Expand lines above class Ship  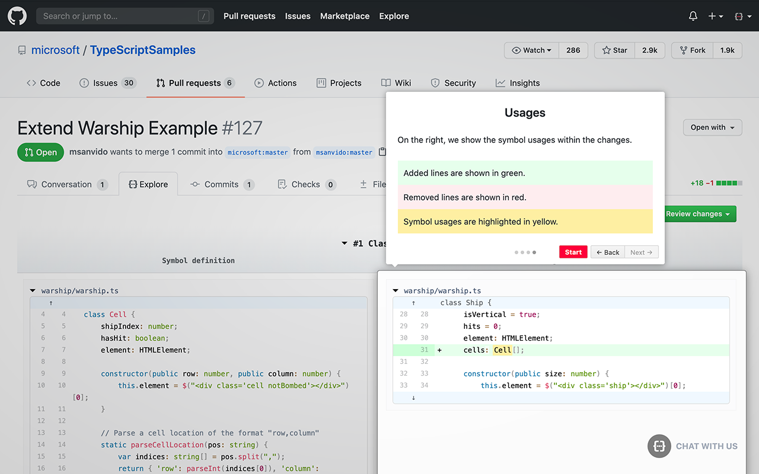413,303
